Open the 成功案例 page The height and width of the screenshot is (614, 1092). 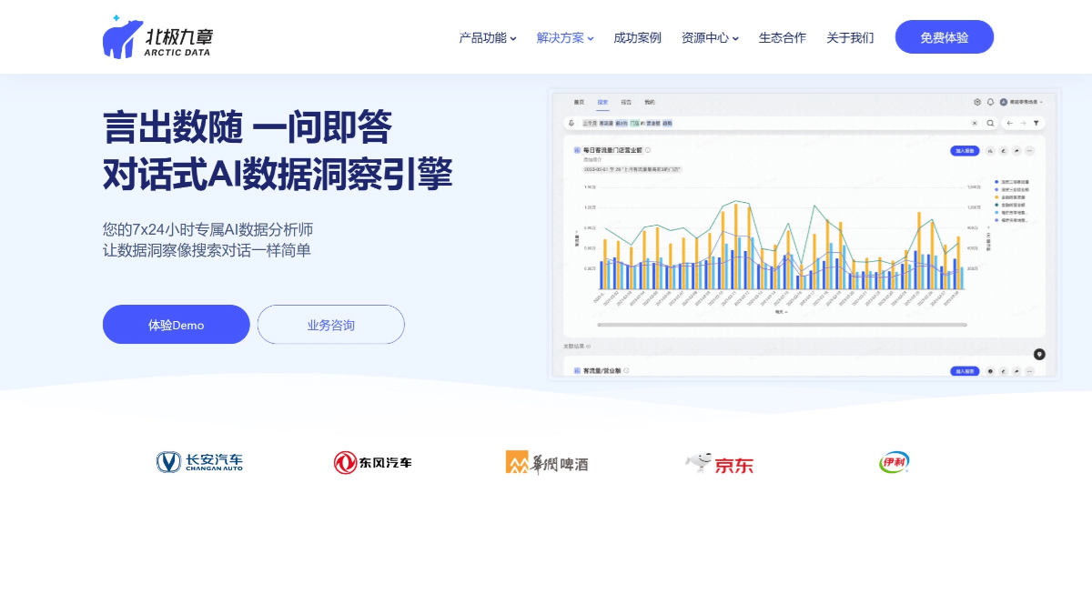pyautogui.click(x=637, y=38)
